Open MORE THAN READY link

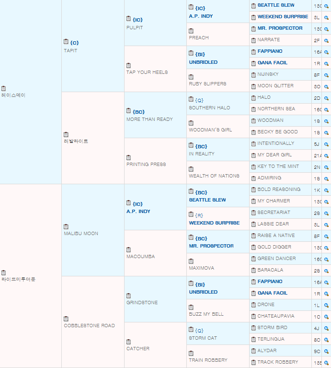tap(149, 119)
